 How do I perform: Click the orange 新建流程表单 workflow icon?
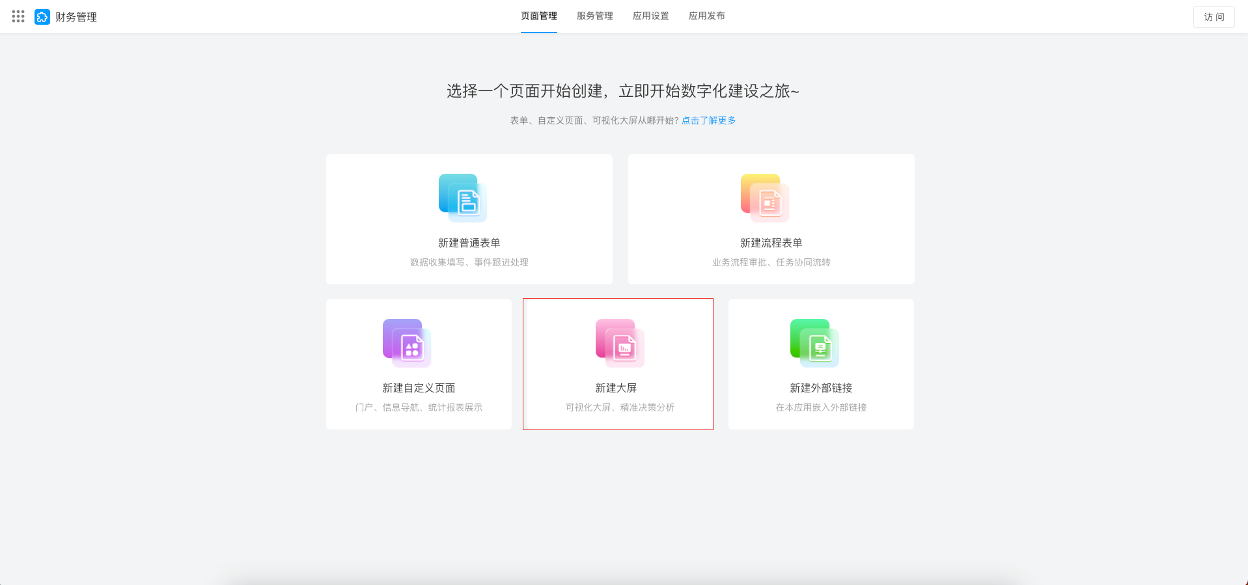click(765, 198)
